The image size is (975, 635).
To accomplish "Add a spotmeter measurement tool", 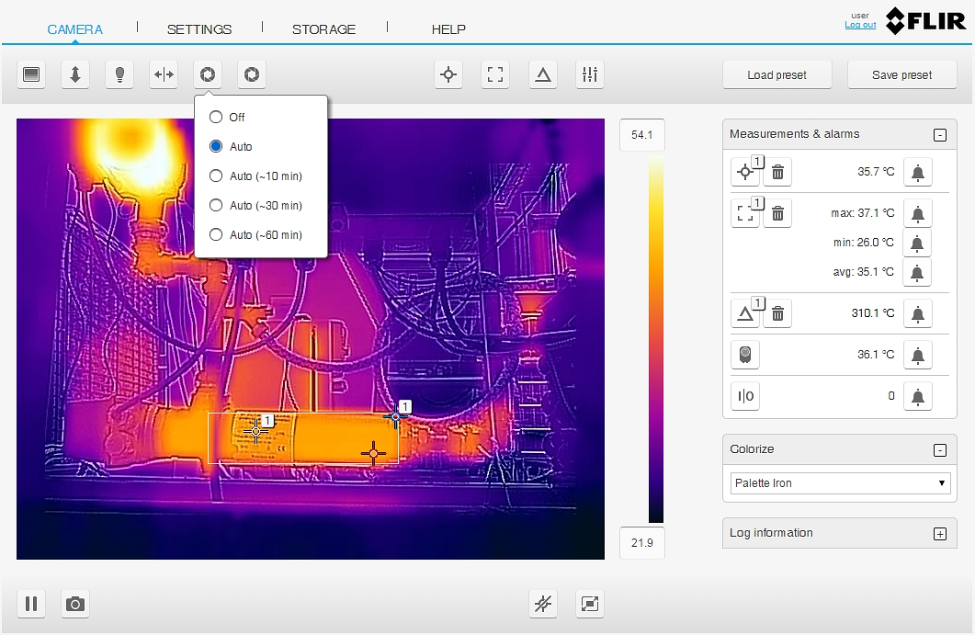I will pyautogui.click(x=448, y=75).
